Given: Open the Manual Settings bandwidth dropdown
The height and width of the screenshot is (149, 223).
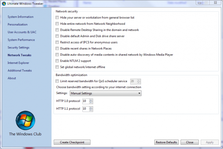Looking at the screenshot, I should (x=105, y=93).
